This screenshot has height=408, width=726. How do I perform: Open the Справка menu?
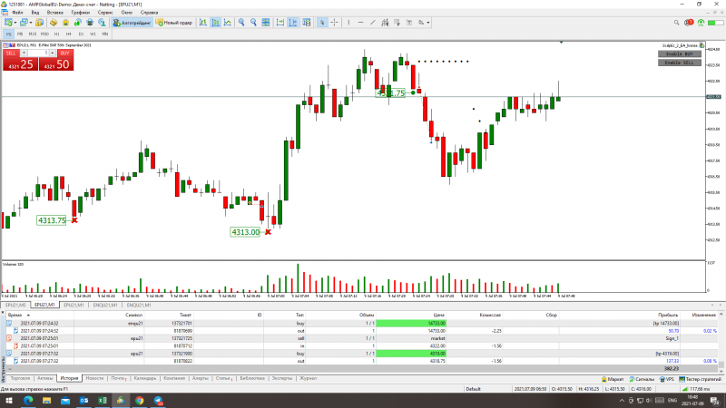pyautogui.click(x=149, y=13)
